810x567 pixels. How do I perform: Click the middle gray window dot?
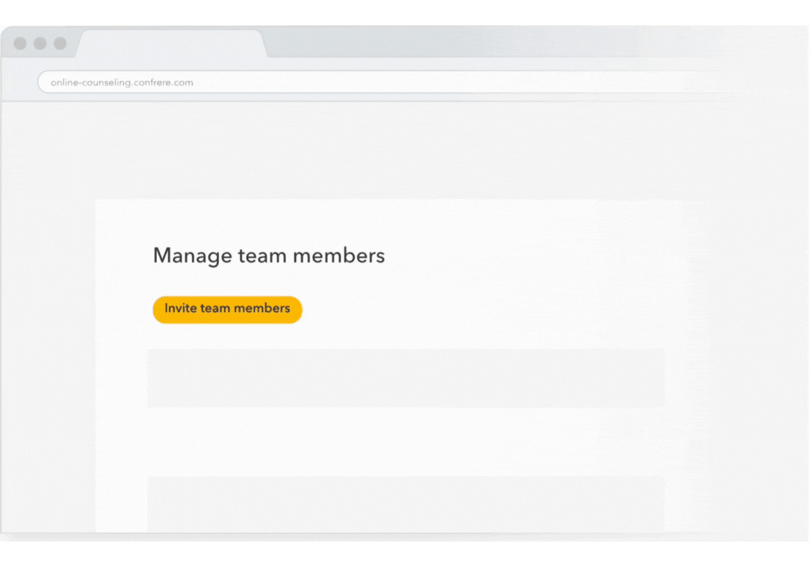[x=40, y=44]
